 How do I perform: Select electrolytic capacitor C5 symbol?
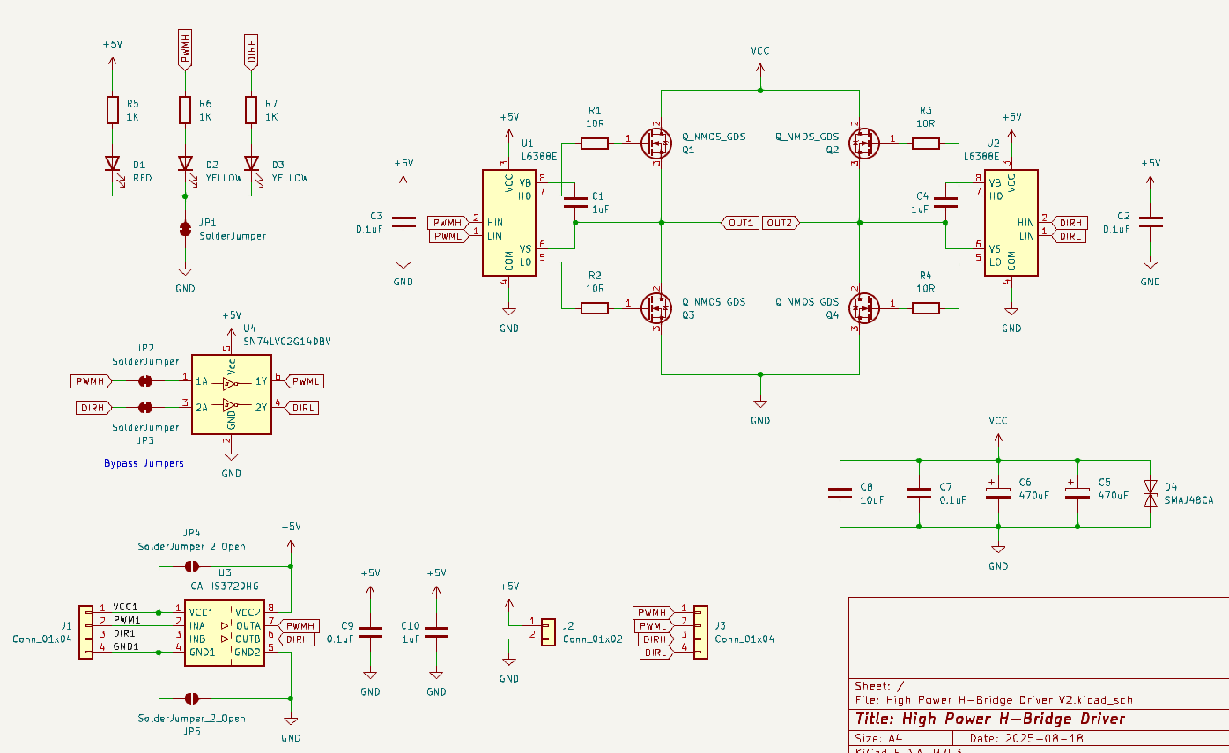pyautogui.click(x=1077, y=491)
